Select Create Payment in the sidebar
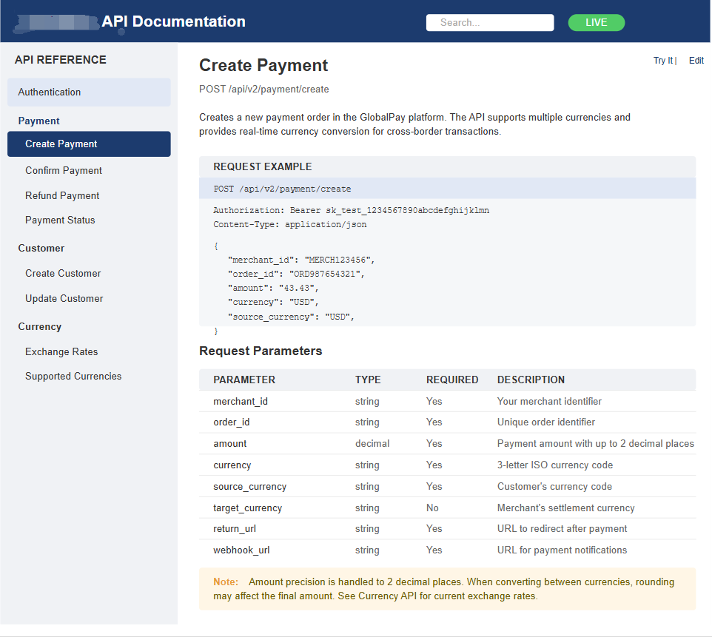The width and height of the screenshot is (712, 637). click(x=89, y=144)
